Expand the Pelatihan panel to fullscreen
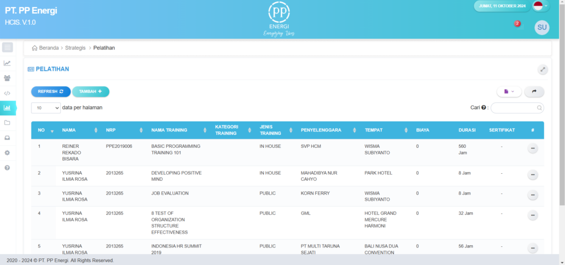Screen dimensions: 565x265 pyautogui.click(x=543, y=69)
